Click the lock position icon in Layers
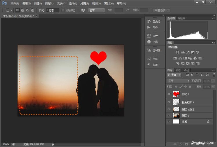Screen dimensions: 217x147 (x=185, y=87)
